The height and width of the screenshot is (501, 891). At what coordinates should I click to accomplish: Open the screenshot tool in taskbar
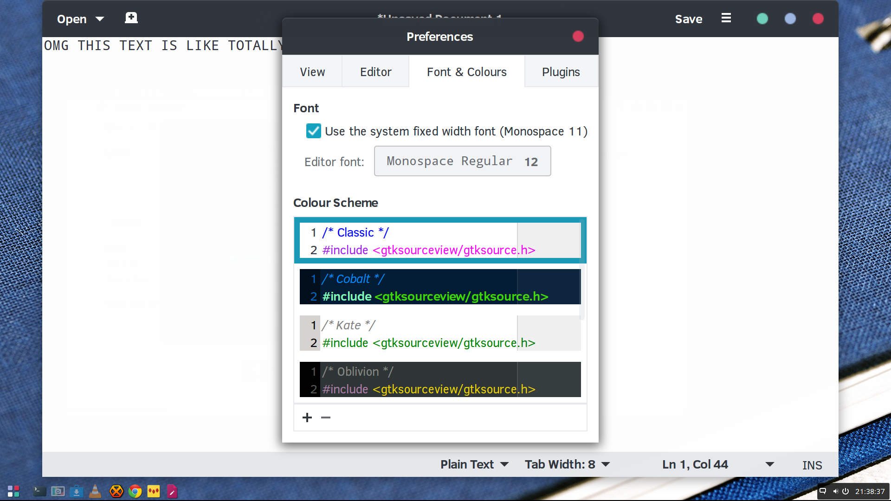pos(58,491)
